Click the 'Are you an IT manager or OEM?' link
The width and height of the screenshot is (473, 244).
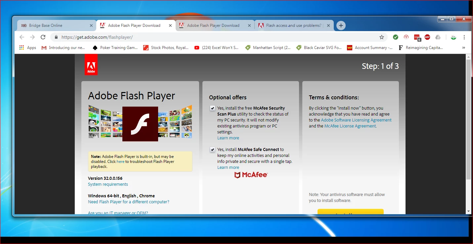118,213
